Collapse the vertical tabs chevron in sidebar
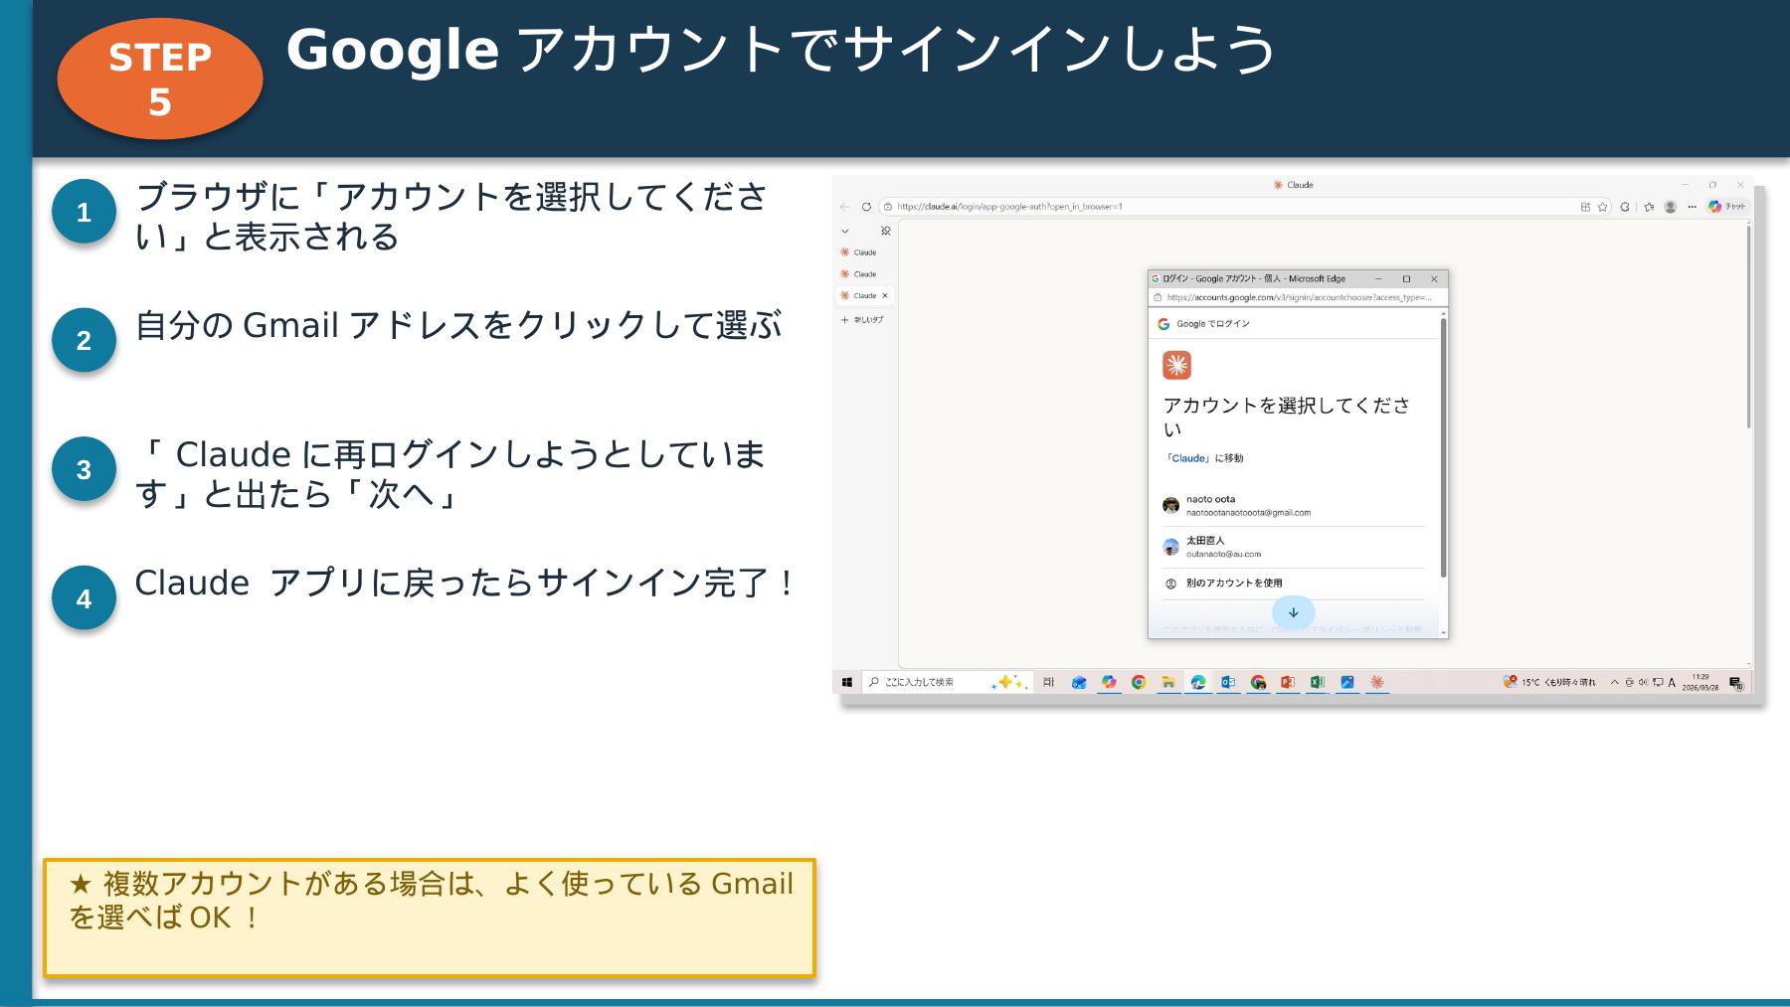The width and height of the screenshot is (1790, 1007). (845, 231)
